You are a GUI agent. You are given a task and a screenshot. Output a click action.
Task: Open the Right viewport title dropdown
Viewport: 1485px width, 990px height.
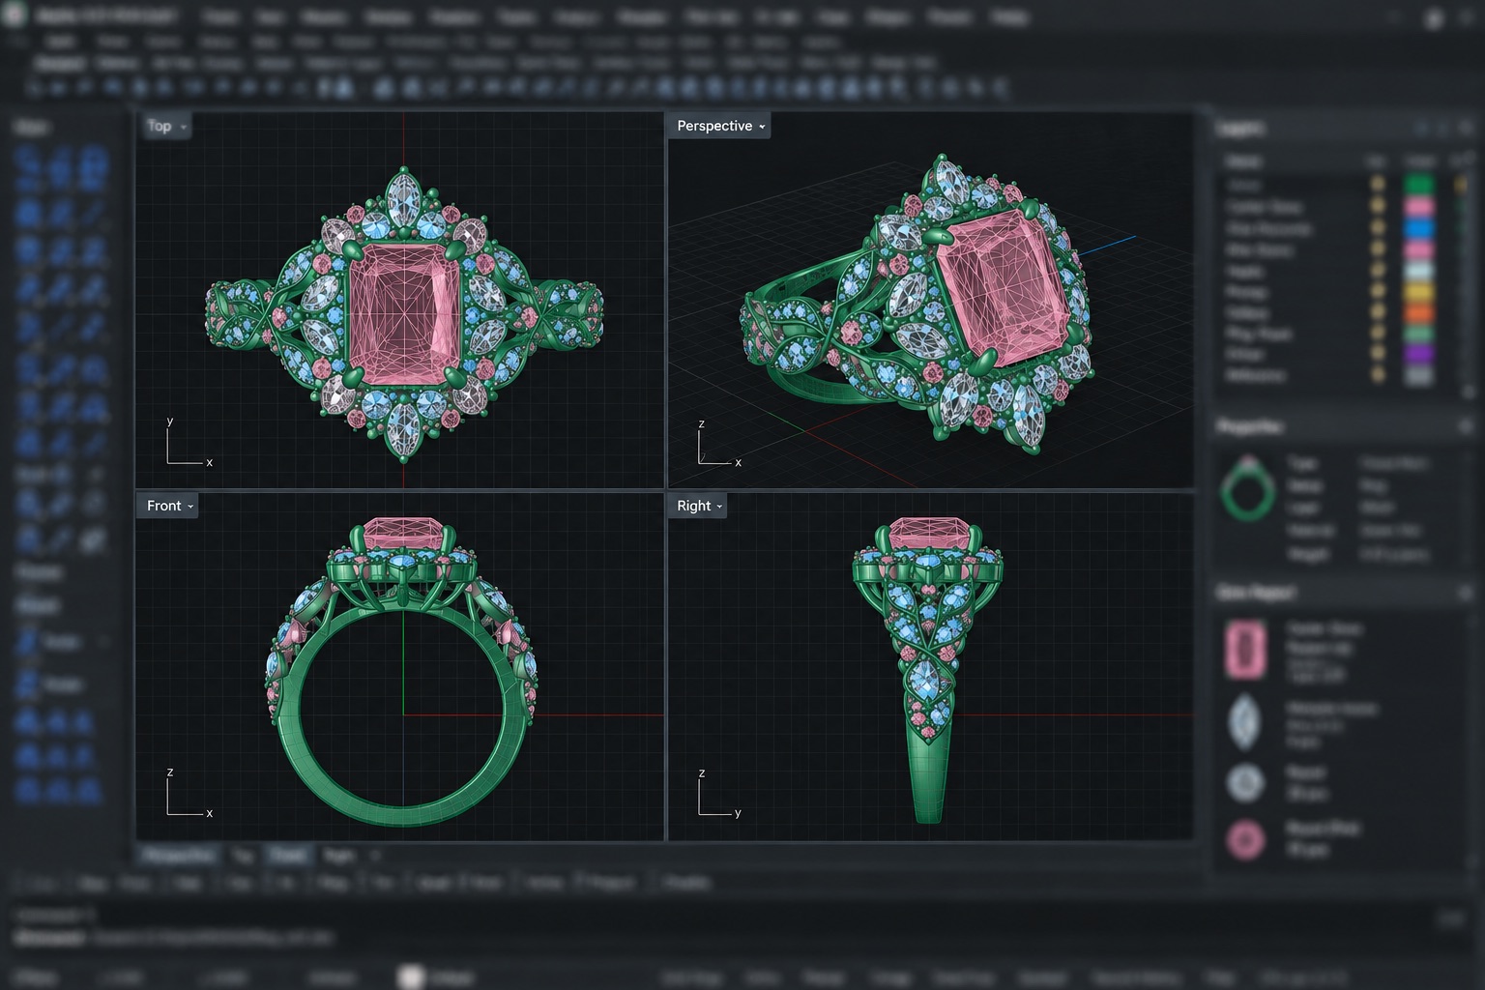[x=699, y=506]
